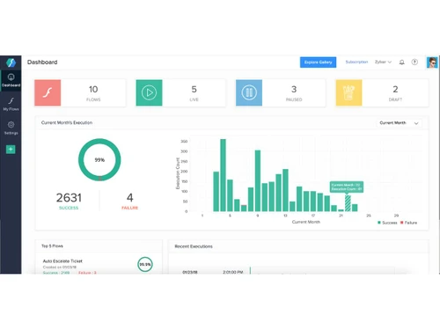The width and height of the screenshot is (440, 330).
Task: Click the help question mark icon
Action: [x=414, y=62]
